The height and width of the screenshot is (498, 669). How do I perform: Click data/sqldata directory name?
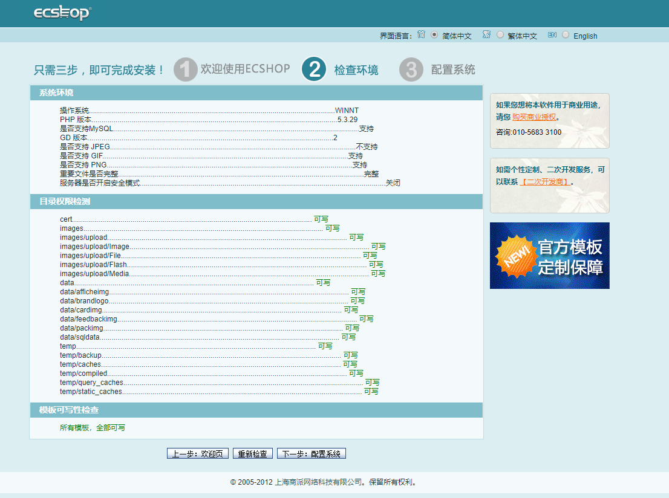(80, 337)
